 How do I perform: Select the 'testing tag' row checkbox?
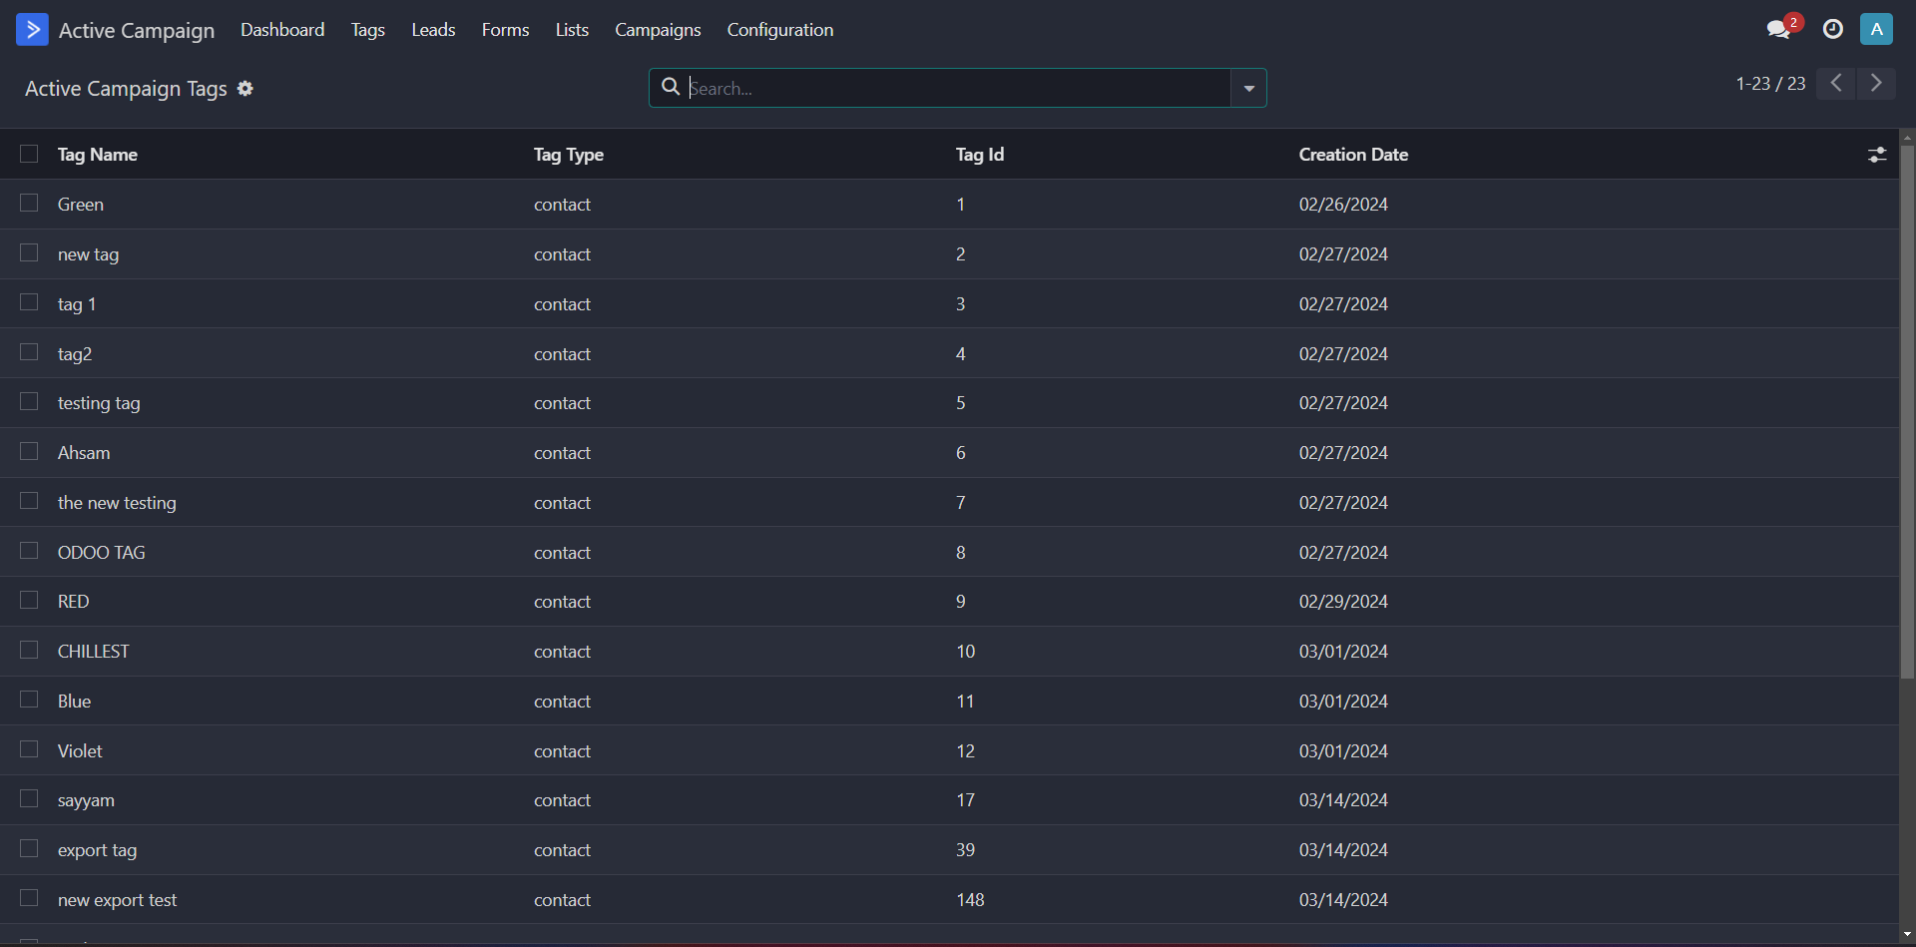[x=29, y=401]
